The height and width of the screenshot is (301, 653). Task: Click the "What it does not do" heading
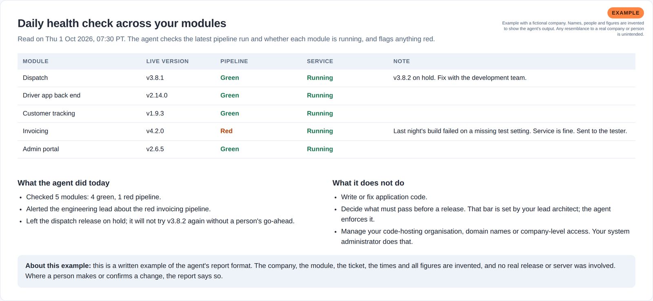(x=369, y=183)
